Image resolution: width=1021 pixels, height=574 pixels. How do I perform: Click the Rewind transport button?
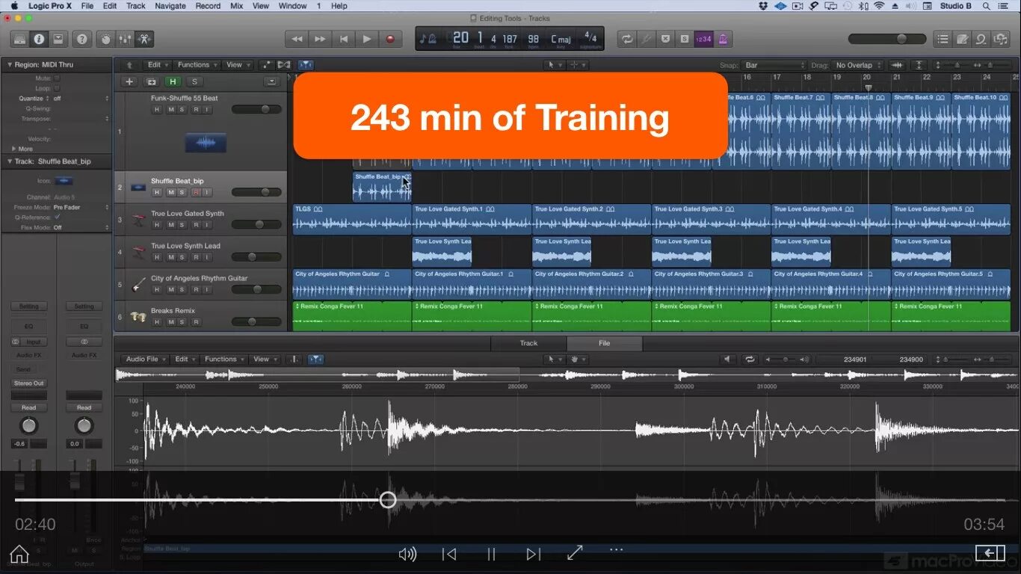(x=297, y=39)
